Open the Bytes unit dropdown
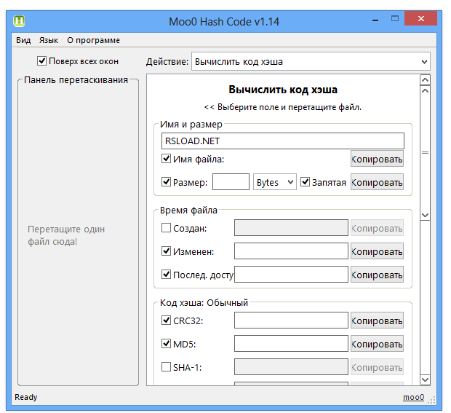The image size is (451, 413). coord(275,181)
